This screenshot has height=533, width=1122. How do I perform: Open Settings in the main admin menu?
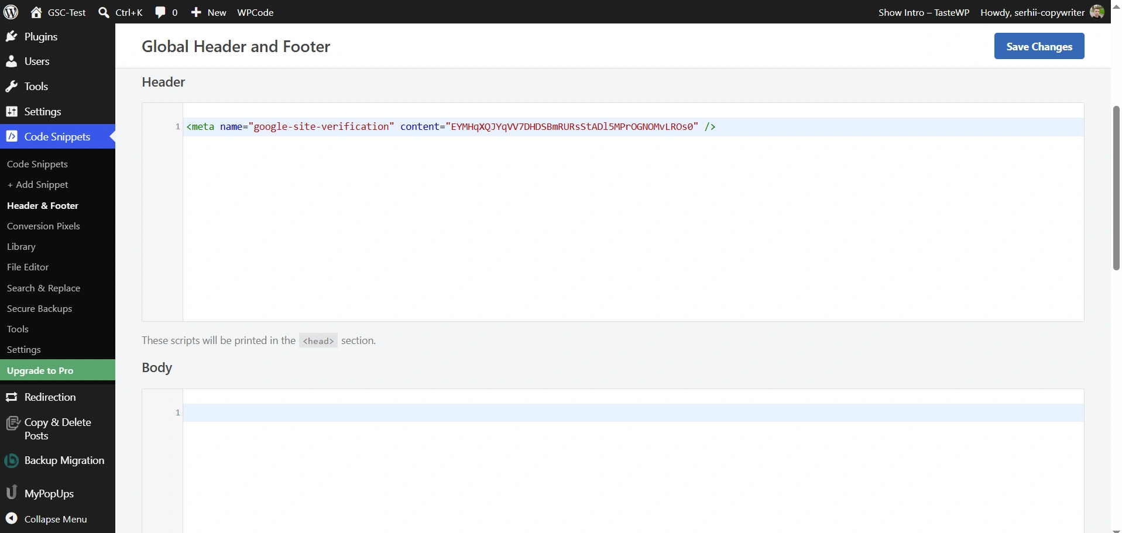[x=43, y=111]
